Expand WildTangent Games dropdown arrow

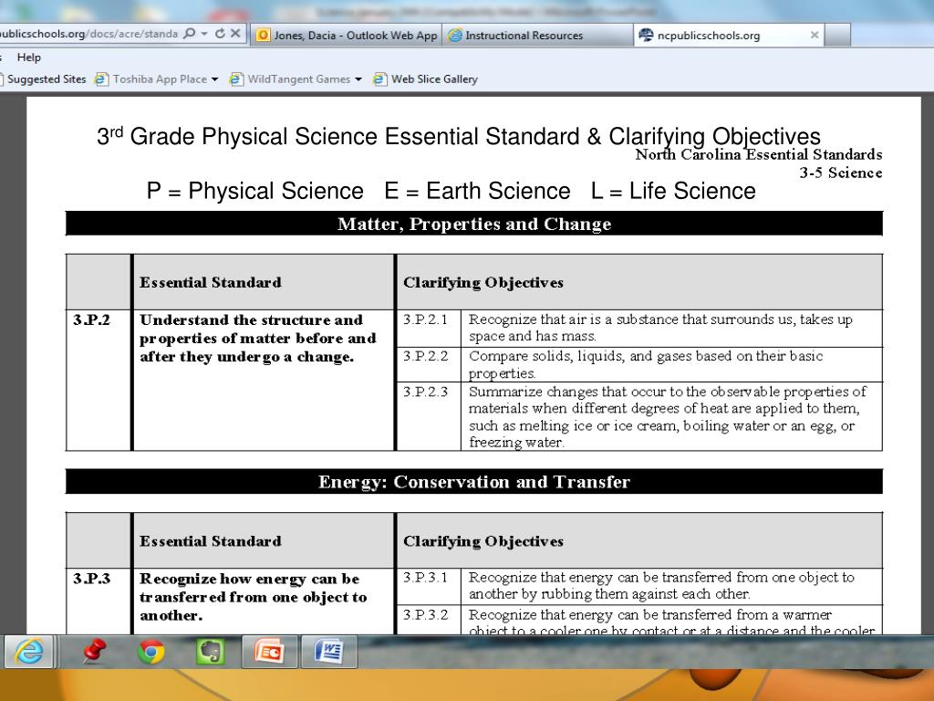point(358,79)
